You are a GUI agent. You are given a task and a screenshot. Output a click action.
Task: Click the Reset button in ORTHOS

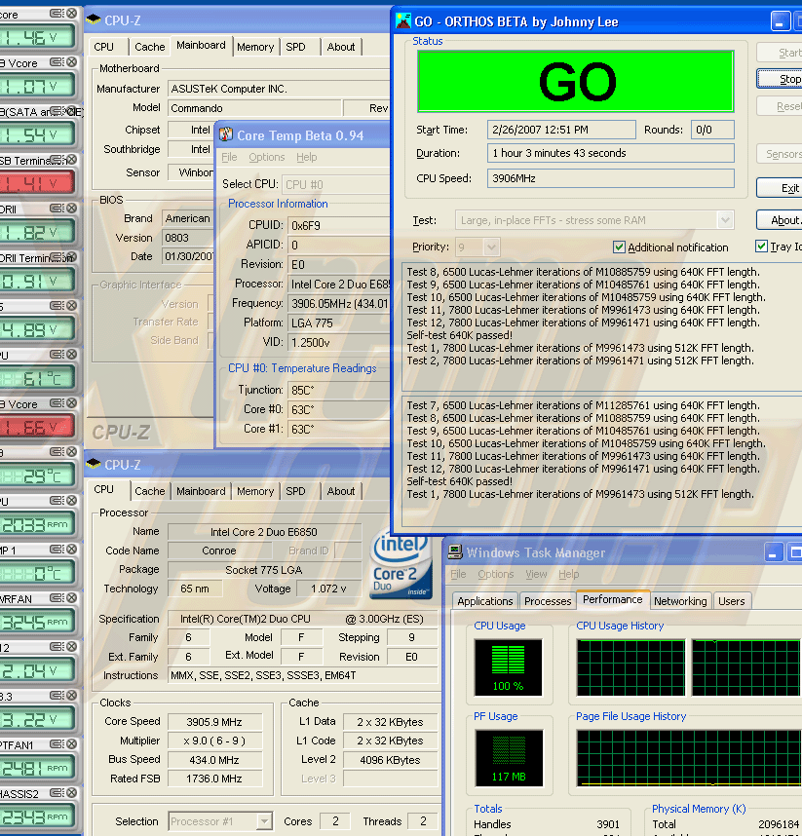tap(779, 106)
